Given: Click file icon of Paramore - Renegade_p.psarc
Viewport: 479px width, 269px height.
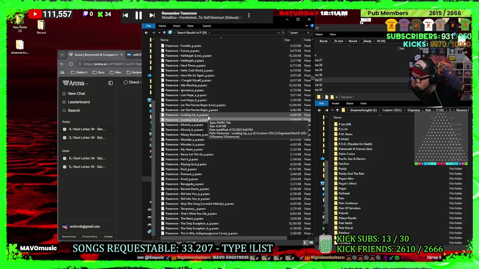Looking at the screenshot, I should pyautogui.click(x=162, y=184).
